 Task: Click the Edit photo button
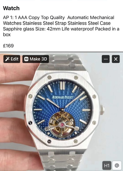point(12,59)
